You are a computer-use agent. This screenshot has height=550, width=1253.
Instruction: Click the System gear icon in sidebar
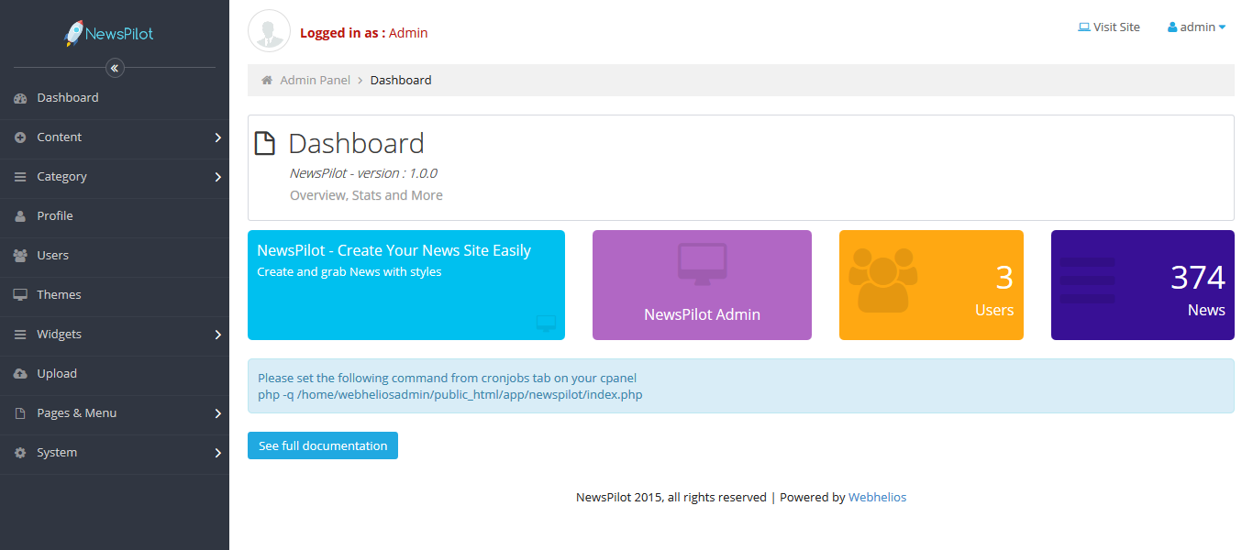click(20, 453)
